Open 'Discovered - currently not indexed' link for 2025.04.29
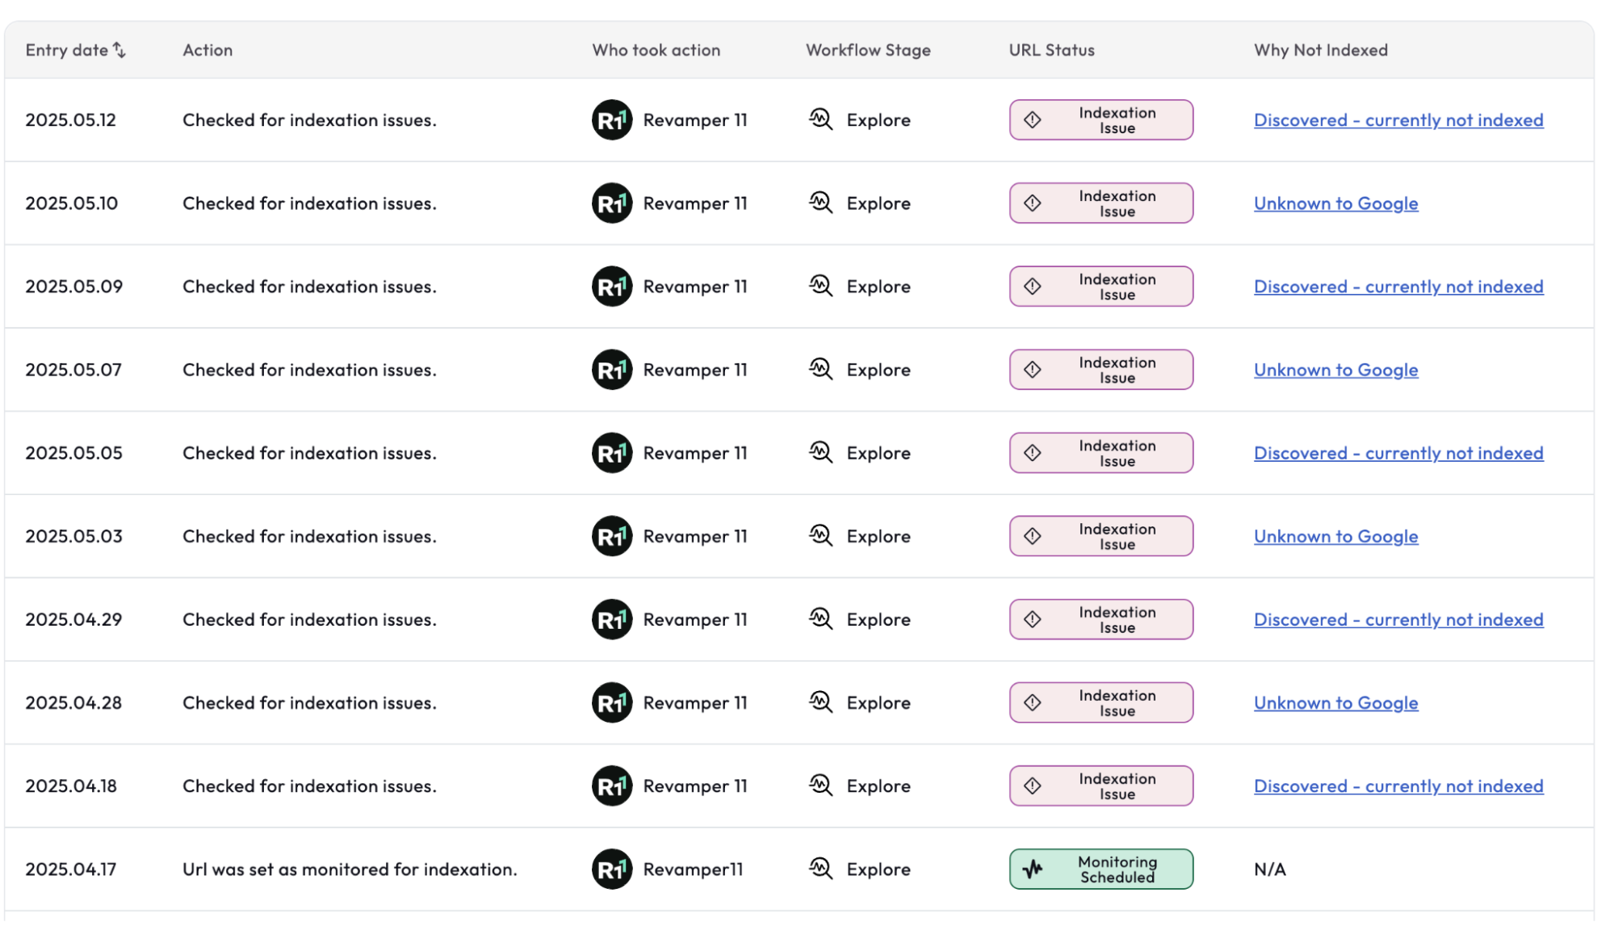 [x=1398, y=619]
